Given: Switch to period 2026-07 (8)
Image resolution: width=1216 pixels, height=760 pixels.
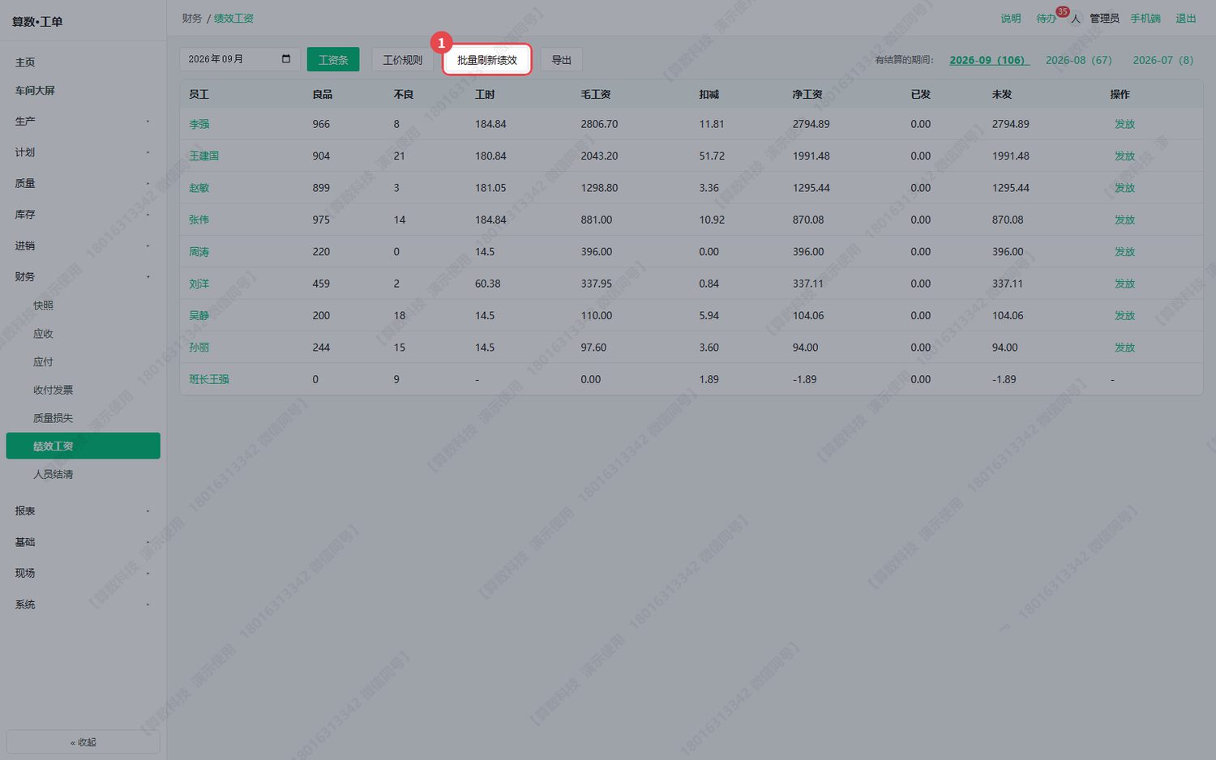Looking at the screenshot, I should coord(1162,60).
